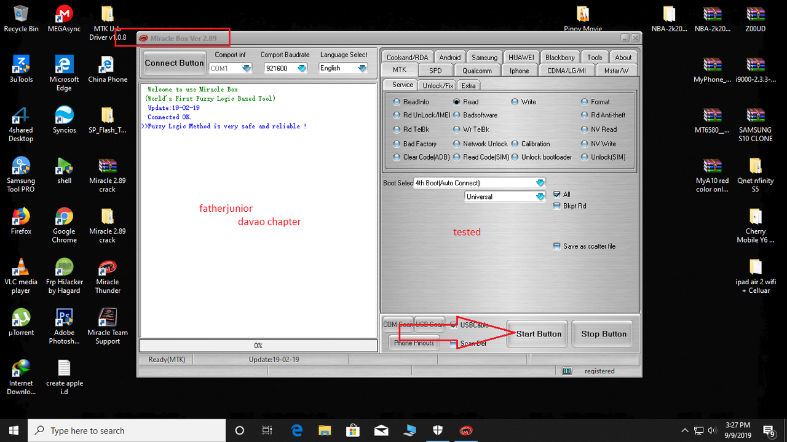Open the notification center

pos(769,430)
